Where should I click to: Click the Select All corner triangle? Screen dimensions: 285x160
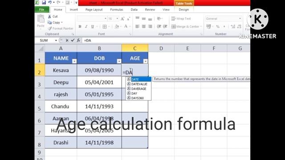(40, 48)
